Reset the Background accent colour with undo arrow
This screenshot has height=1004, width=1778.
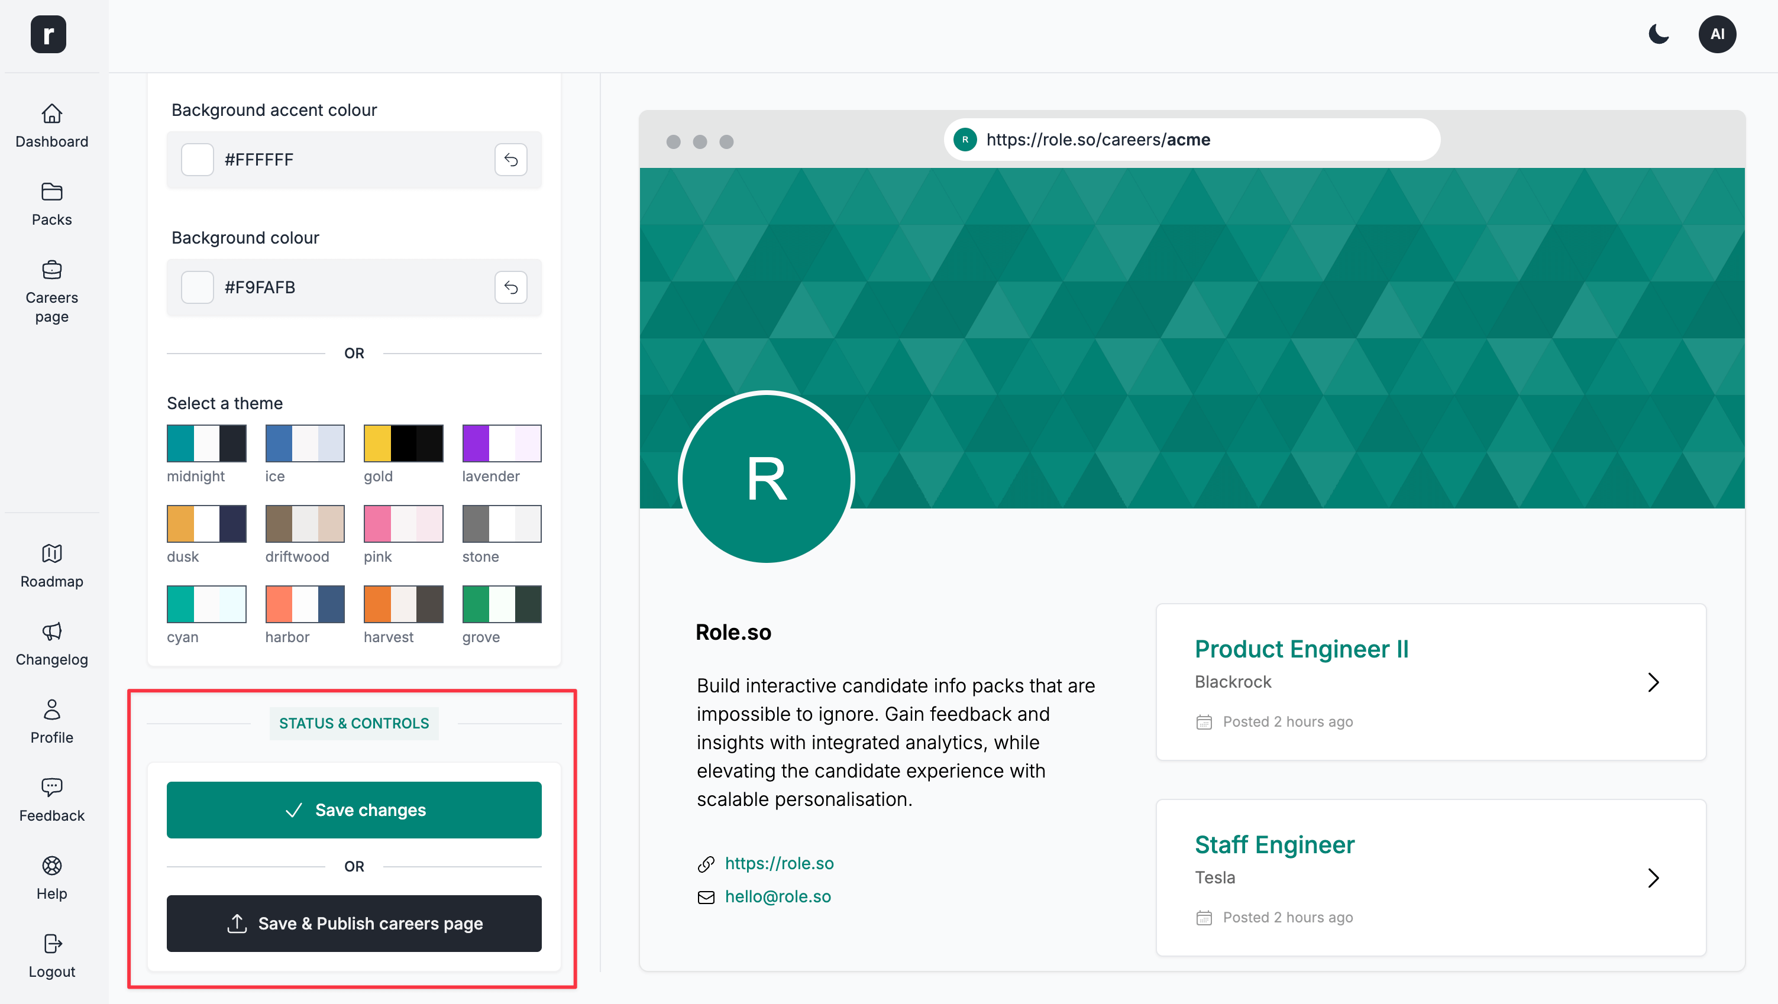(x=511, y=160)
